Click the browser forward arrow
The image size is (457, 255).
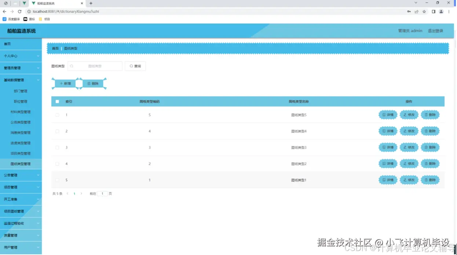click(12, 11)
